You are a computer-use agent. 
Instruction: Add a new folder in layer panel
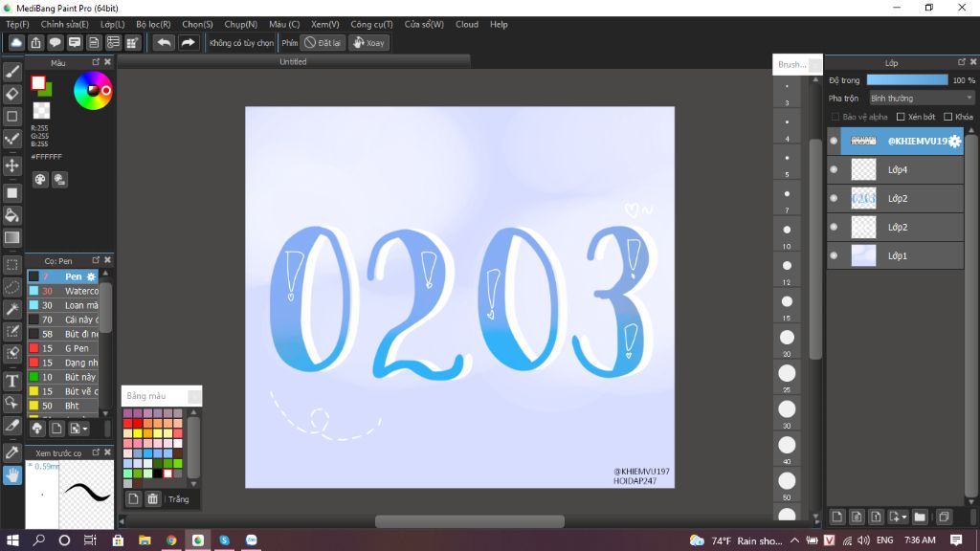click(x=920, y=517)
